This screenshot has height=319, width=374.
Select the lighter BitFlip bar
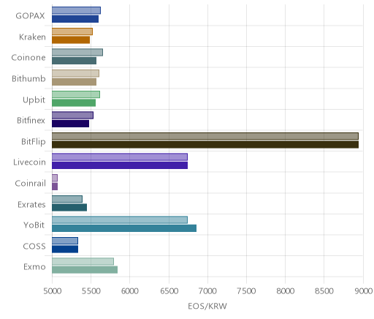205,136
